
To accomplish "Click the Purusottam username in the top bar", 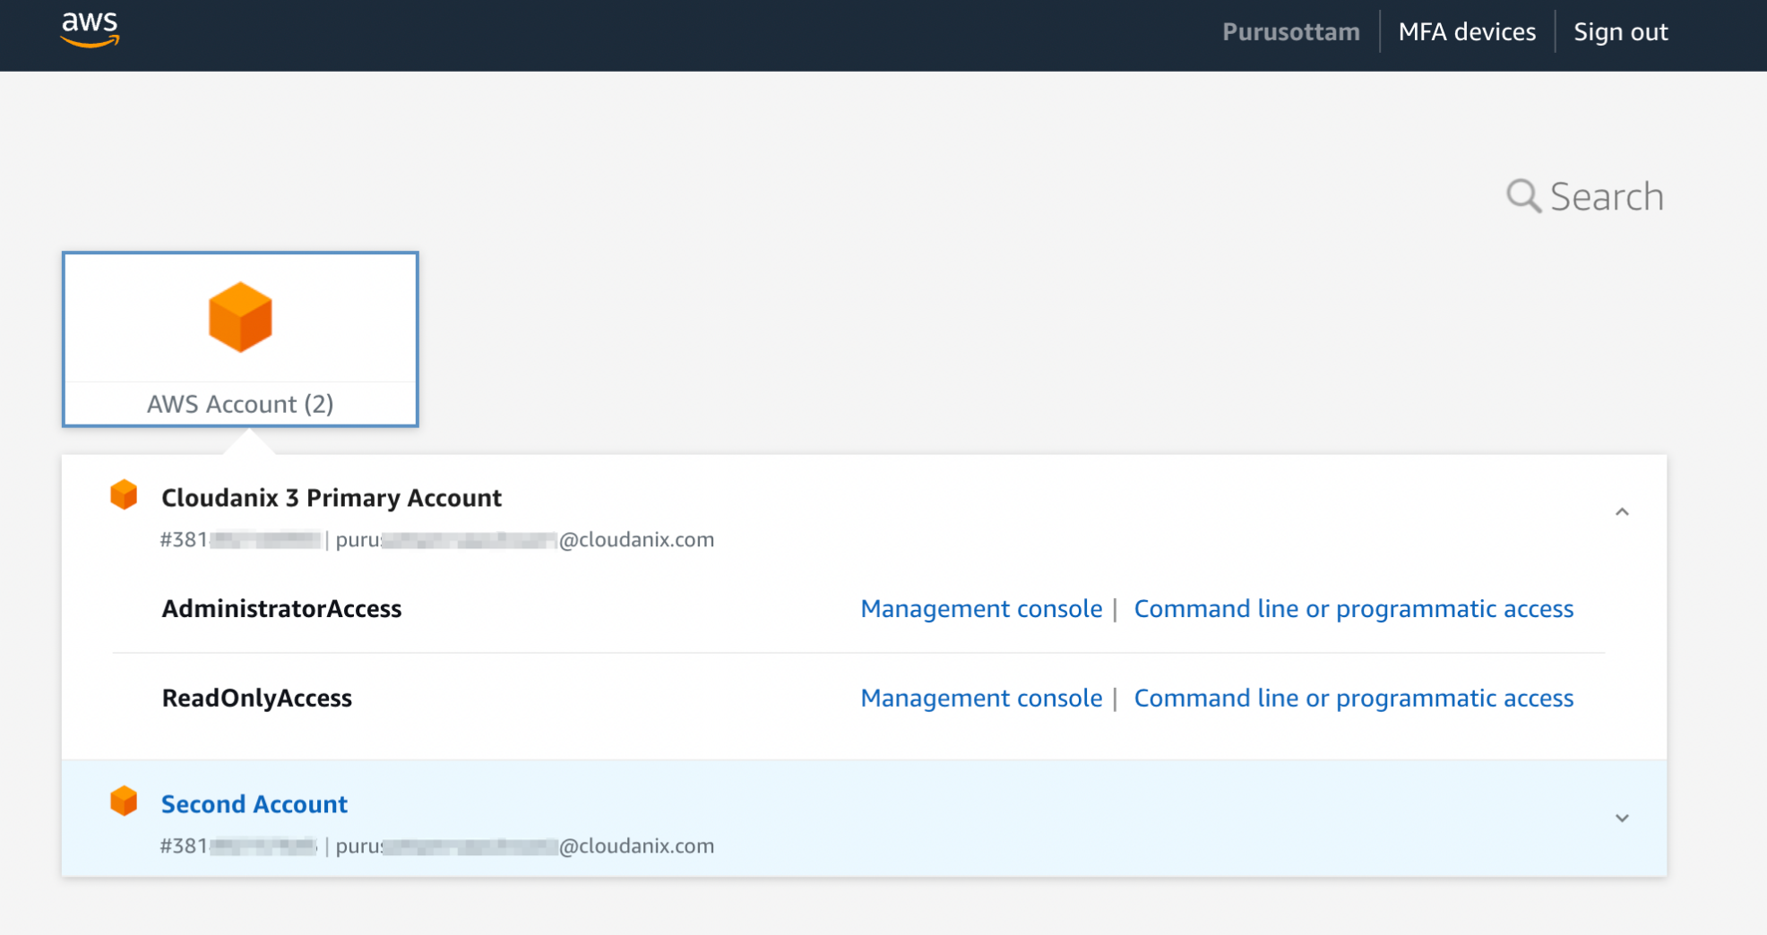I will tap(1290, 31).
